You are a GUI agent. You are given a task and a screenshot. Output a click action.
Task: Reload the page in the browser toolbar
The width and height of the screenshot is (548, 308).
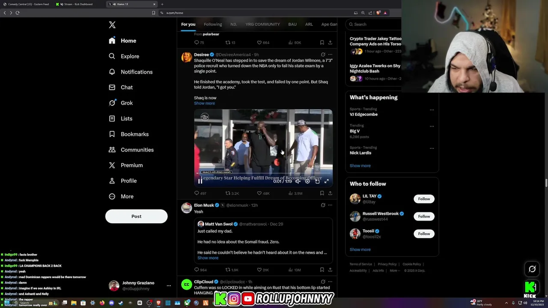tap(18, 13)
